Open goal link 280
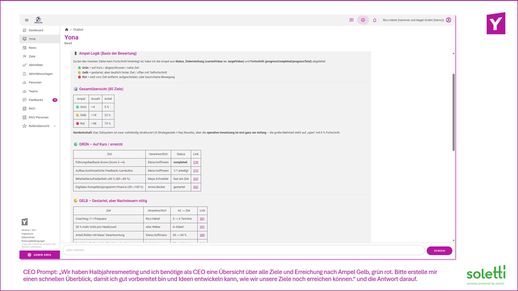The width and height of the screenshot is (518, 291). coord(202,235)
